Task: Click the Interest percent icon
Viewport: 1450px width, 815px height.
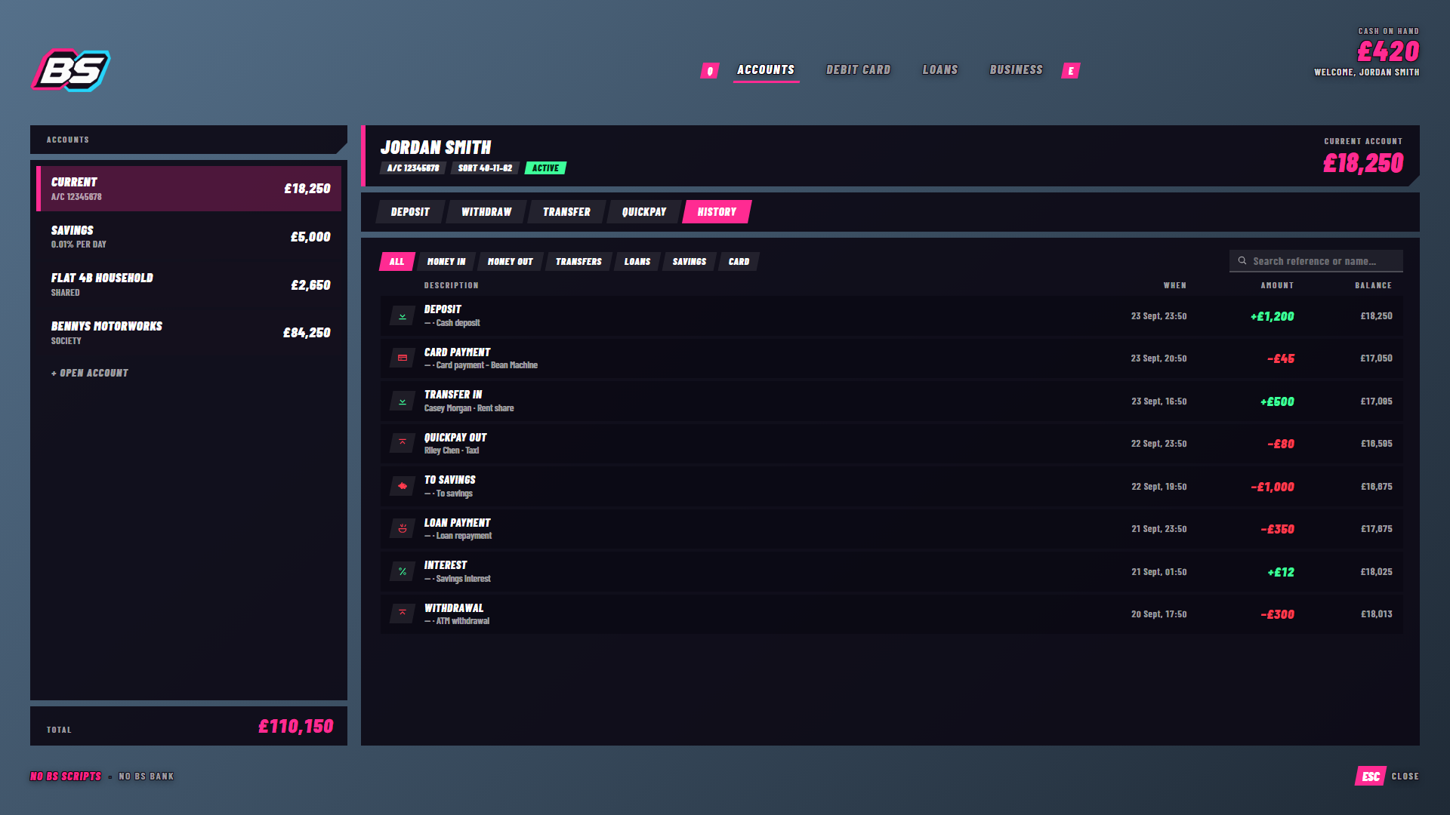Action: (x=403, y=572)
